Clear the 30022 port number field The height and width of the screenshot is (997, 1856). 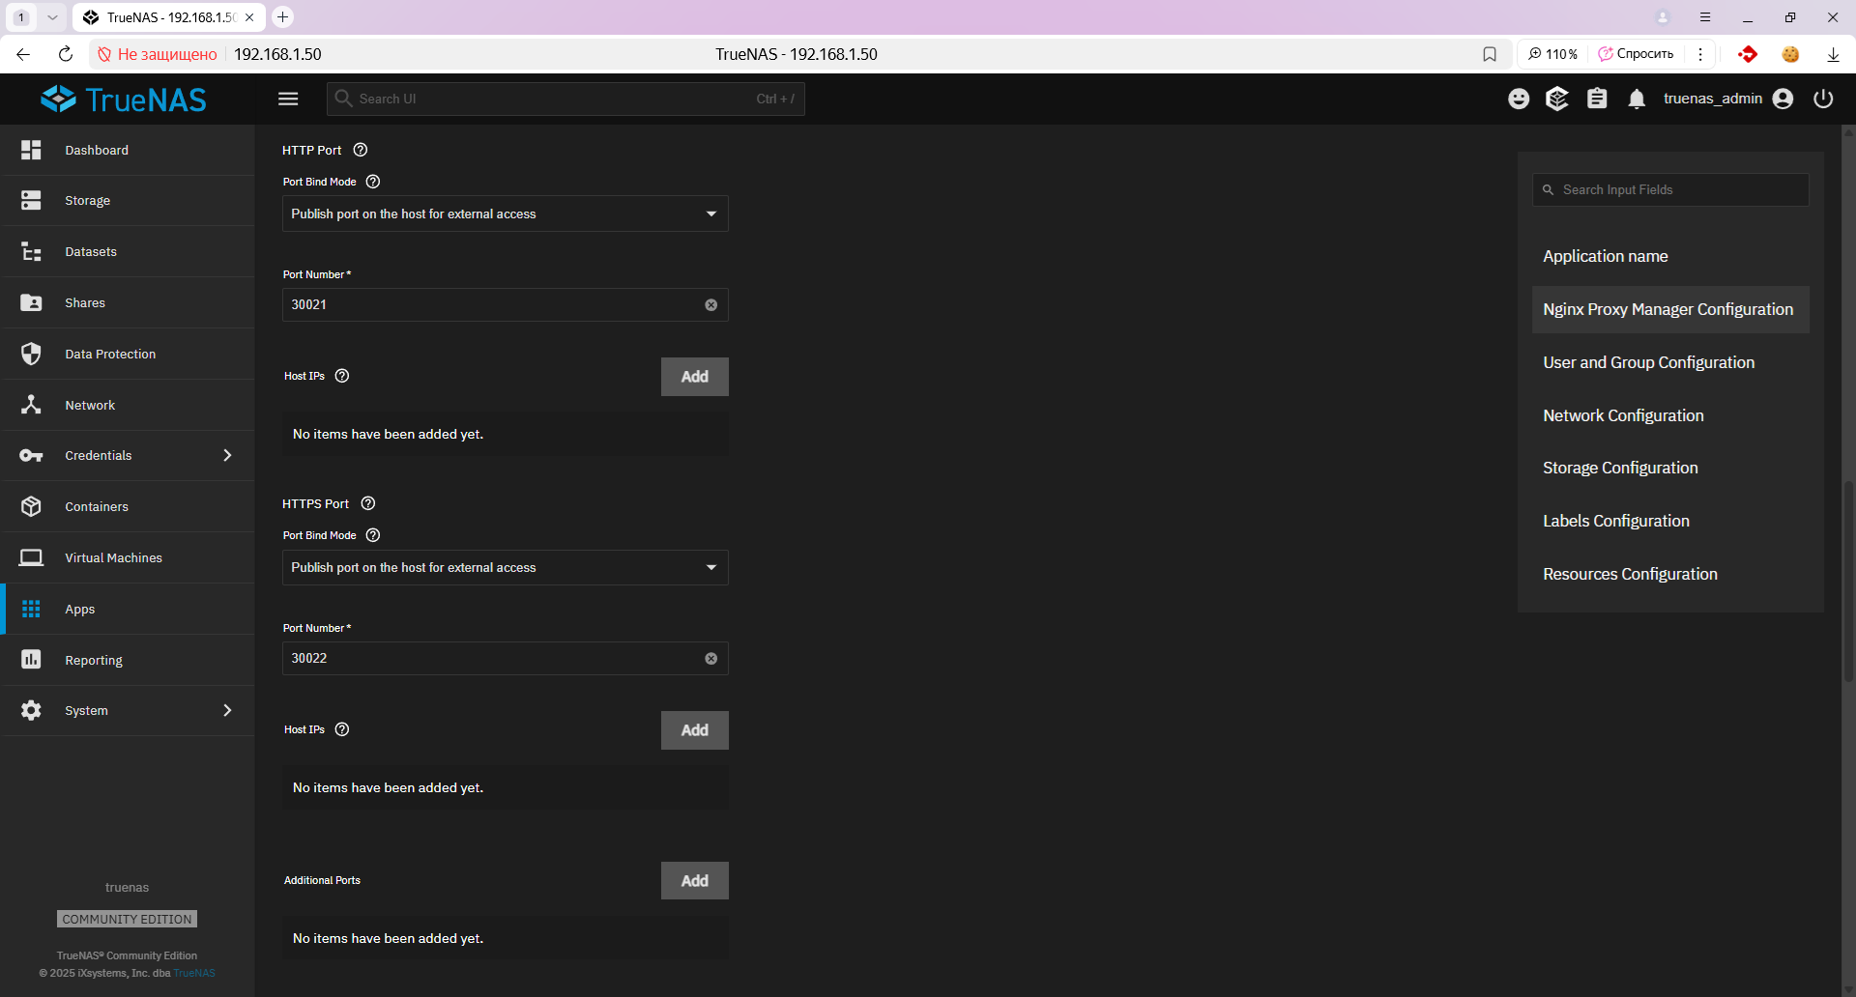pyautogui.click(x=710, y=659)
